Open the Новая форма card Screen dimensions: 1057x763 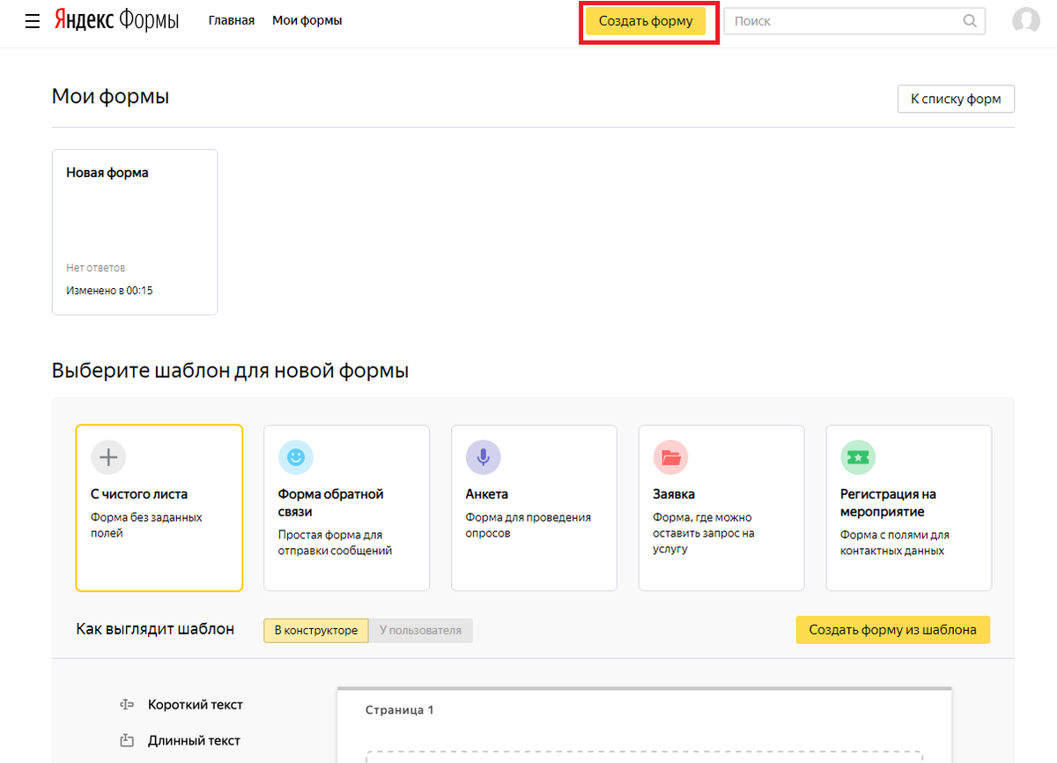pos(135,232)
